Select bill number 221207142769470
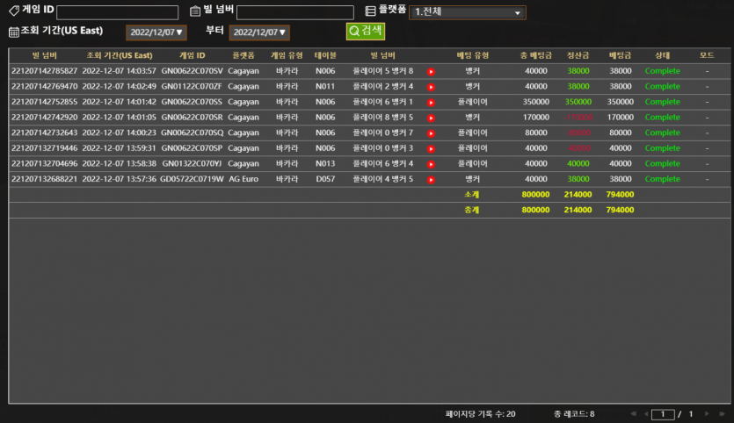The image size is (734, 423). [x=45, y=87]
